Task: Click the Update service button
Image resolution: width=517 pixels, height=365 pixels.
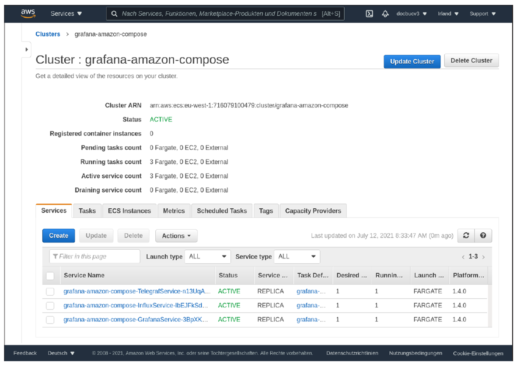Action: (96, 236)
